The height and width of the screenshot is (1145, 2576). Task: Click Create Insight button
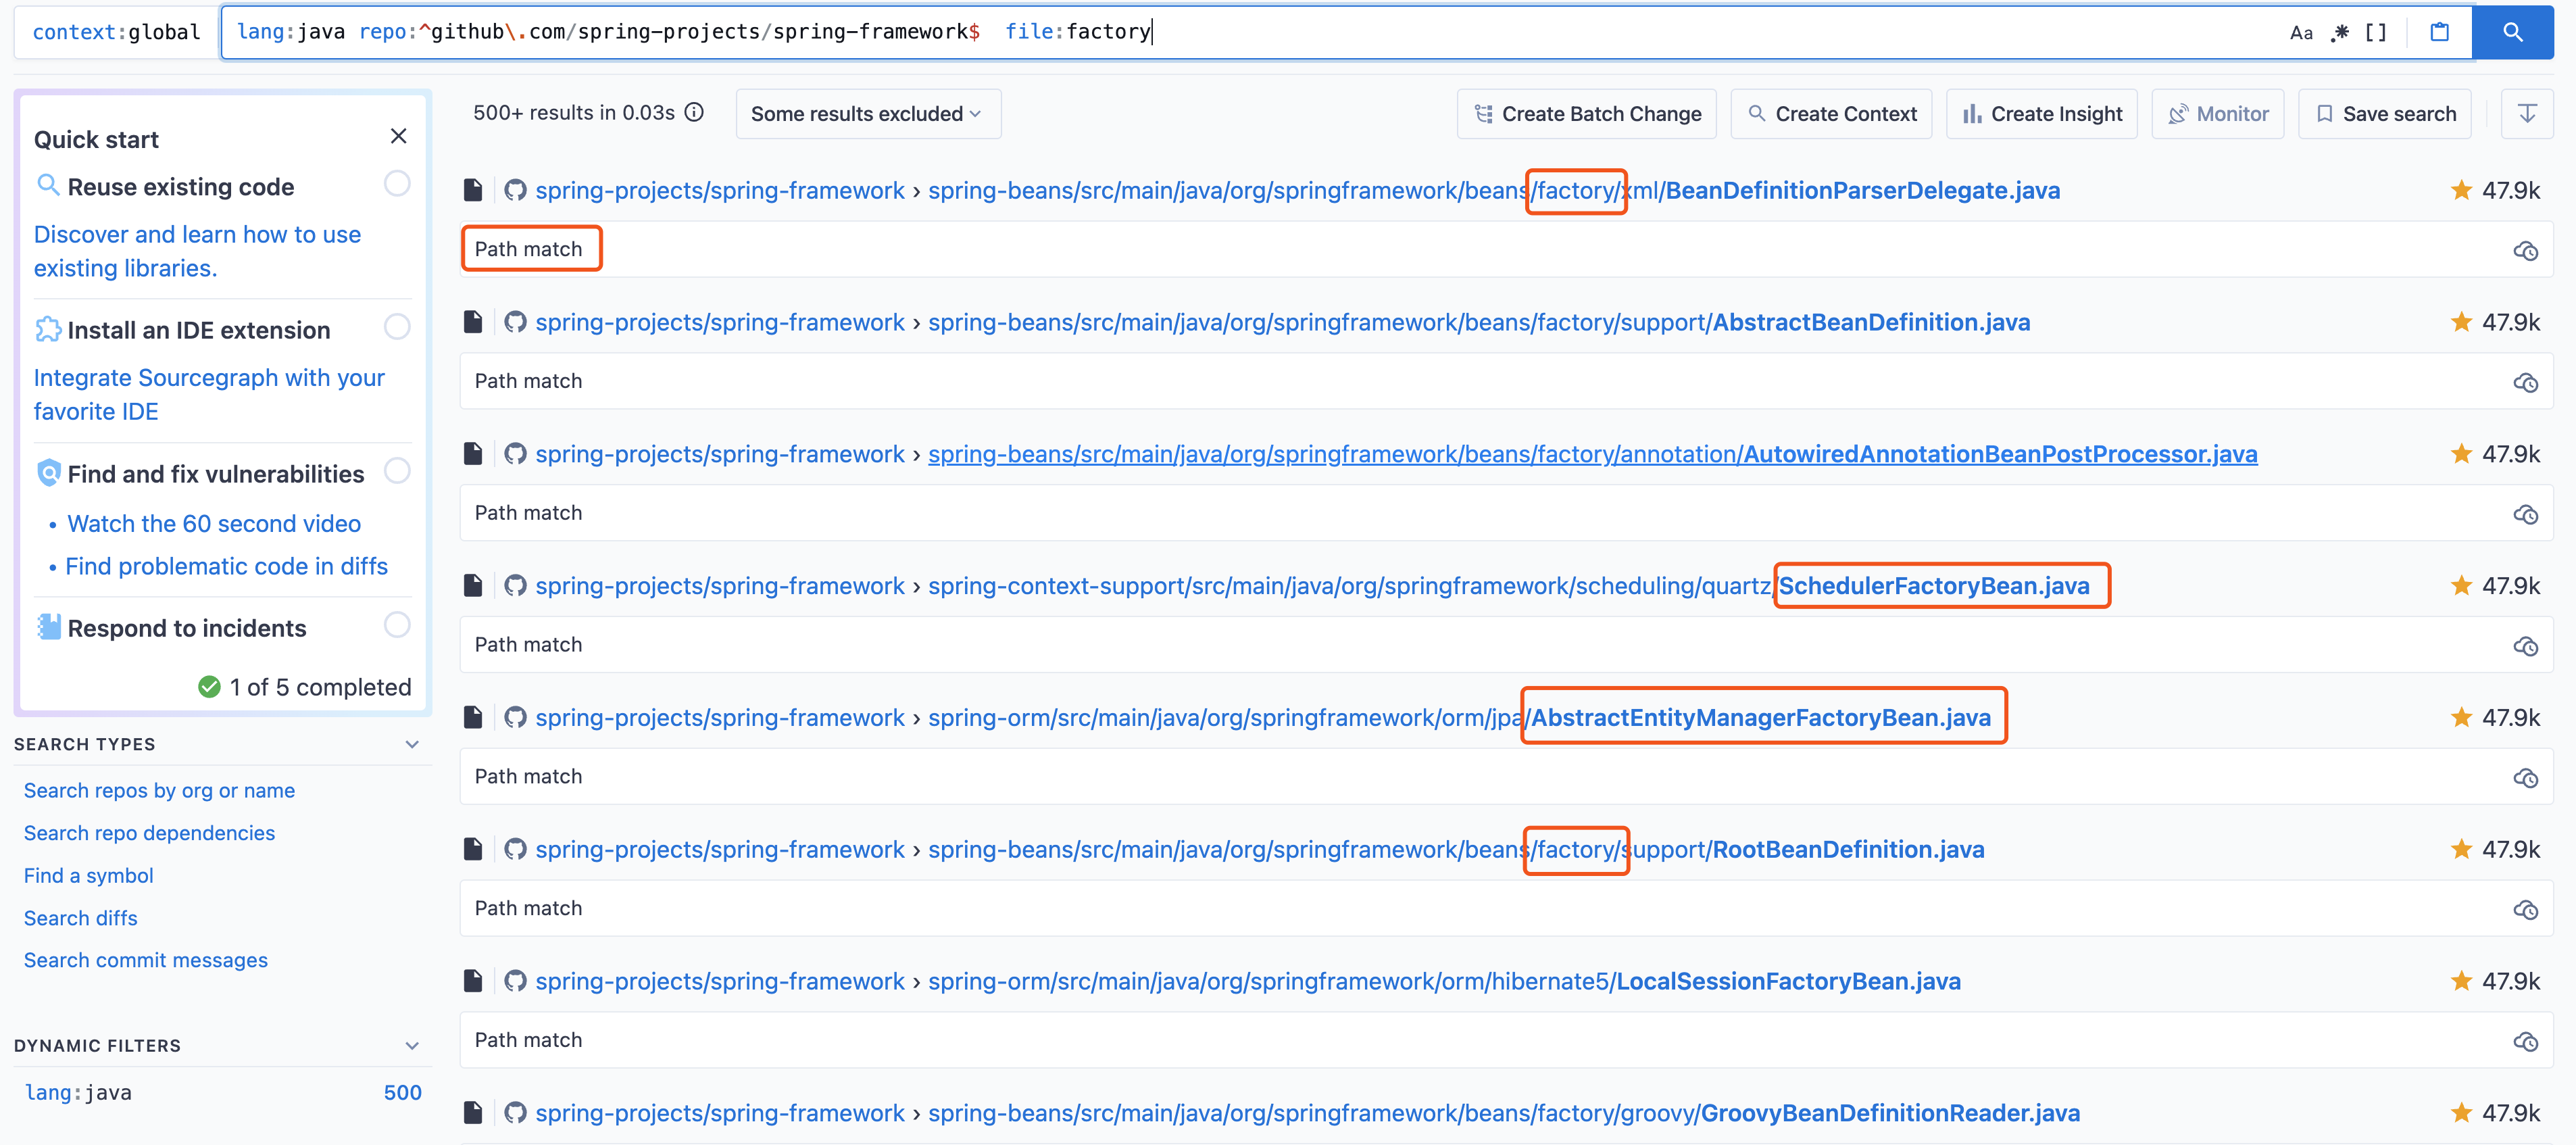point(2041,114)
